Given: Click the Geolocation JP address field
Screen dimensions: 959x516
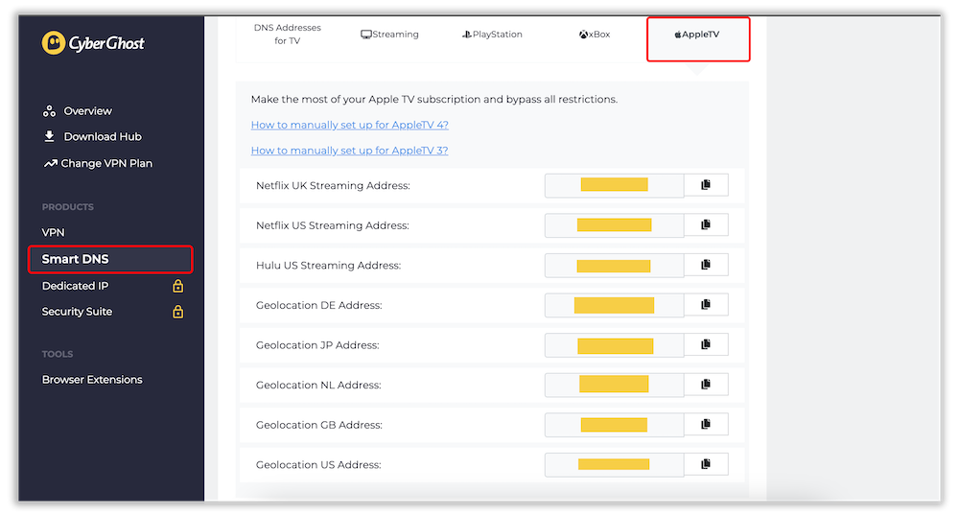Looking at the screenshot, I should [614, 345].
